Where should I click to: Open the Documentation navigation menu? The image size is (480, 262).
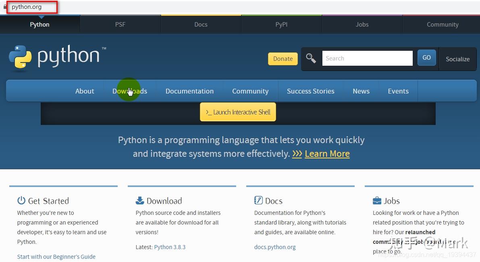pyautogui.click(x=189, y=91)
